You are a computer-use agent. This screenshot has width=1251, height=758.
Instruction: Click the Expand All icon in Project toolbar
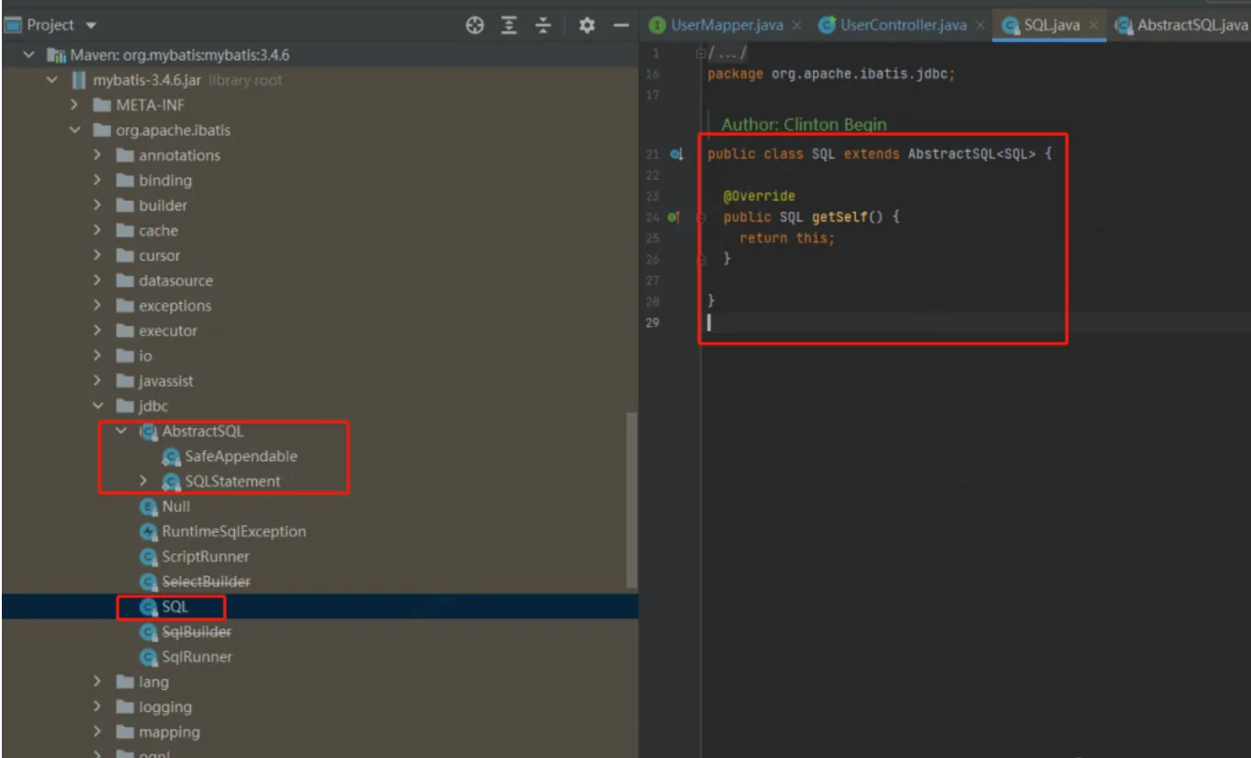pos(507,25)
